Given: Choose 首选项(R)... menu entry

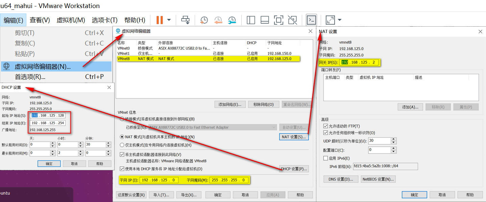Looking at the screenshot, I should pyautogui.click(x=56, y=77).
